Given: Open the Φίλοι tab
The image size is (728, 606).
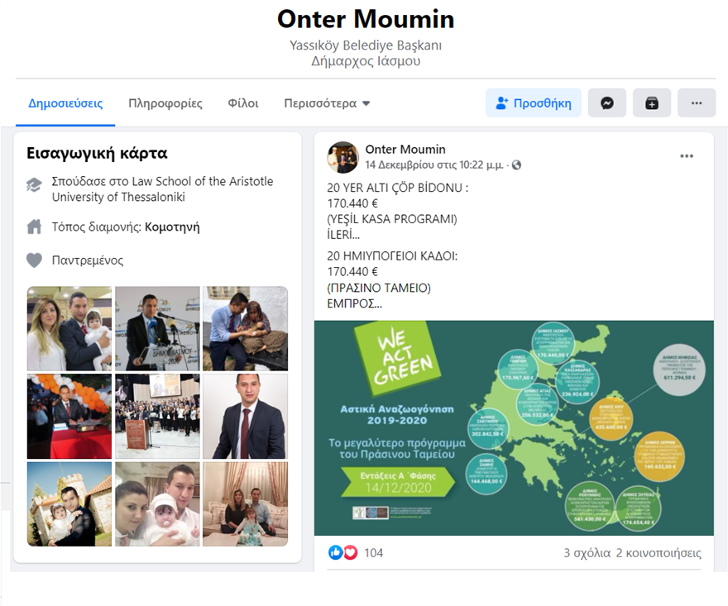Looking at the screenshot, I should (x=243, y=103).
